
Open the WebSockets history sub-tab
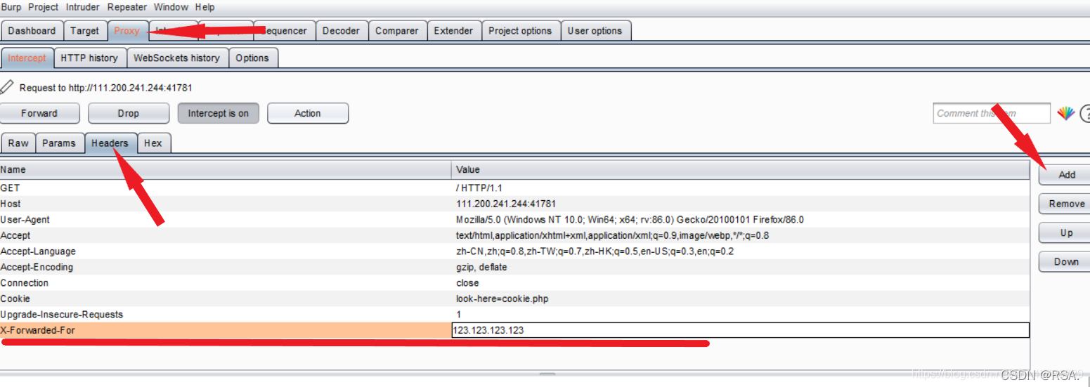pyautogui.click(x=176, y=58)
